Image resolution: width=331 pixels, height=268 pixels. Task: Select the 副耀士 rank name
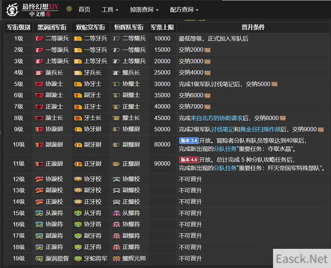click(131, 95)
